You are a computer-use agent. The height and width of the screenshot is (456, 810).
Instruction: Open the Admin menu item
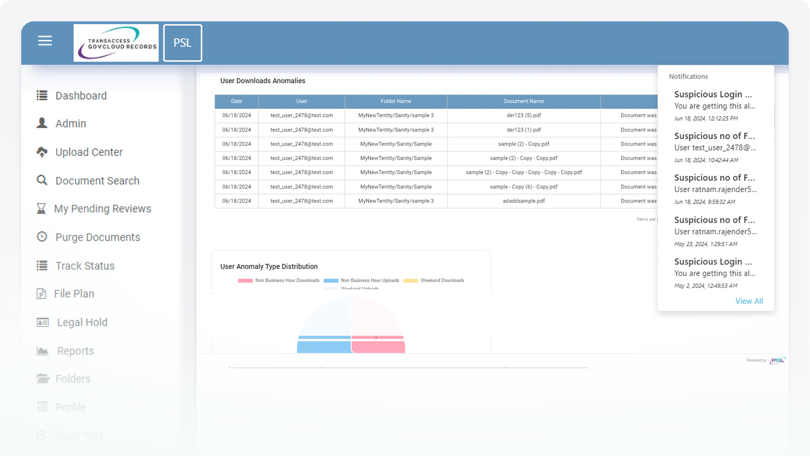pyautogui.click(x=71, y=124)
